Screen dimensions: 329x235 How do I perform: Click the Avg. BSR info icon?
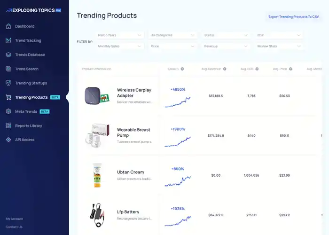(257, 69)
